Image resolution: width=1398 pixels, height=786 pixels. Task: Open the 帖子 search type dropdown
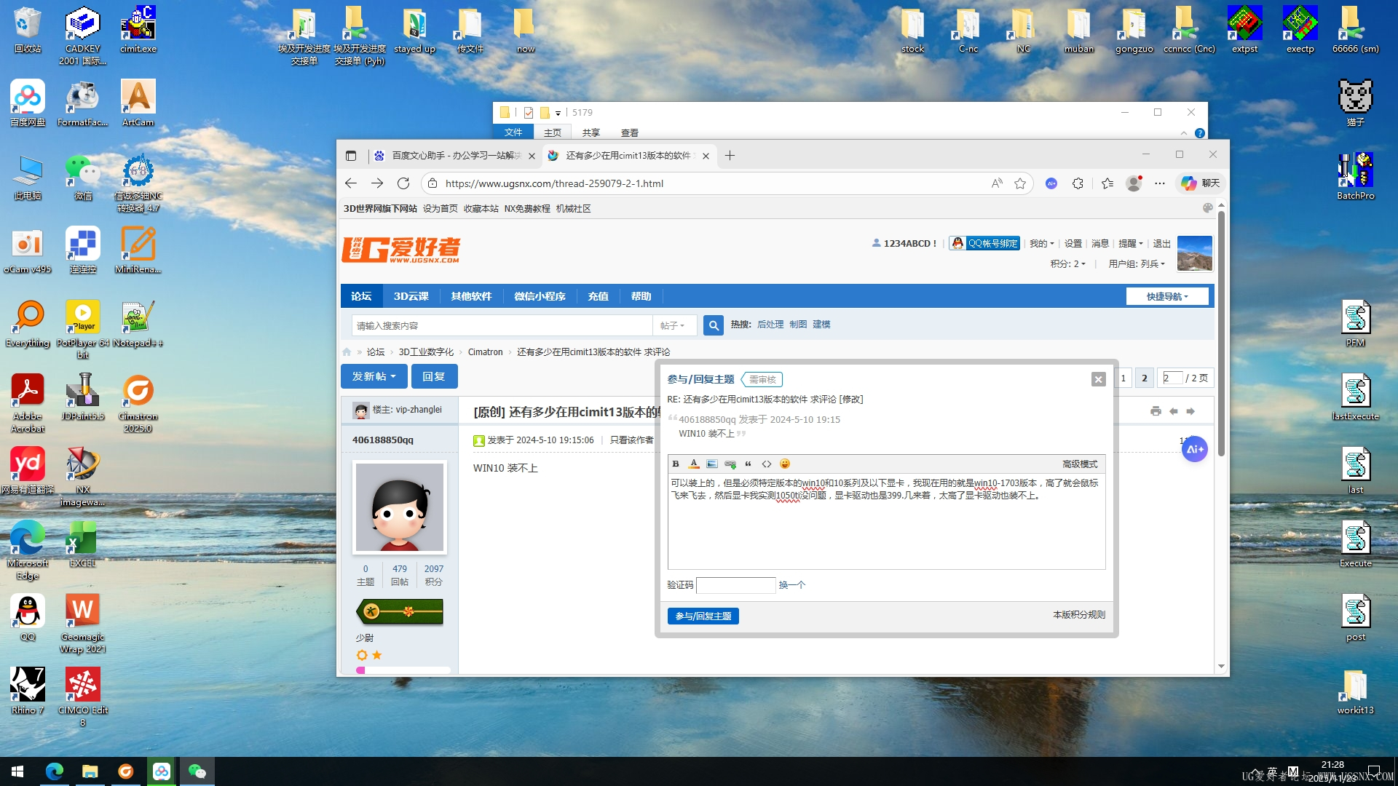[674, 325]
